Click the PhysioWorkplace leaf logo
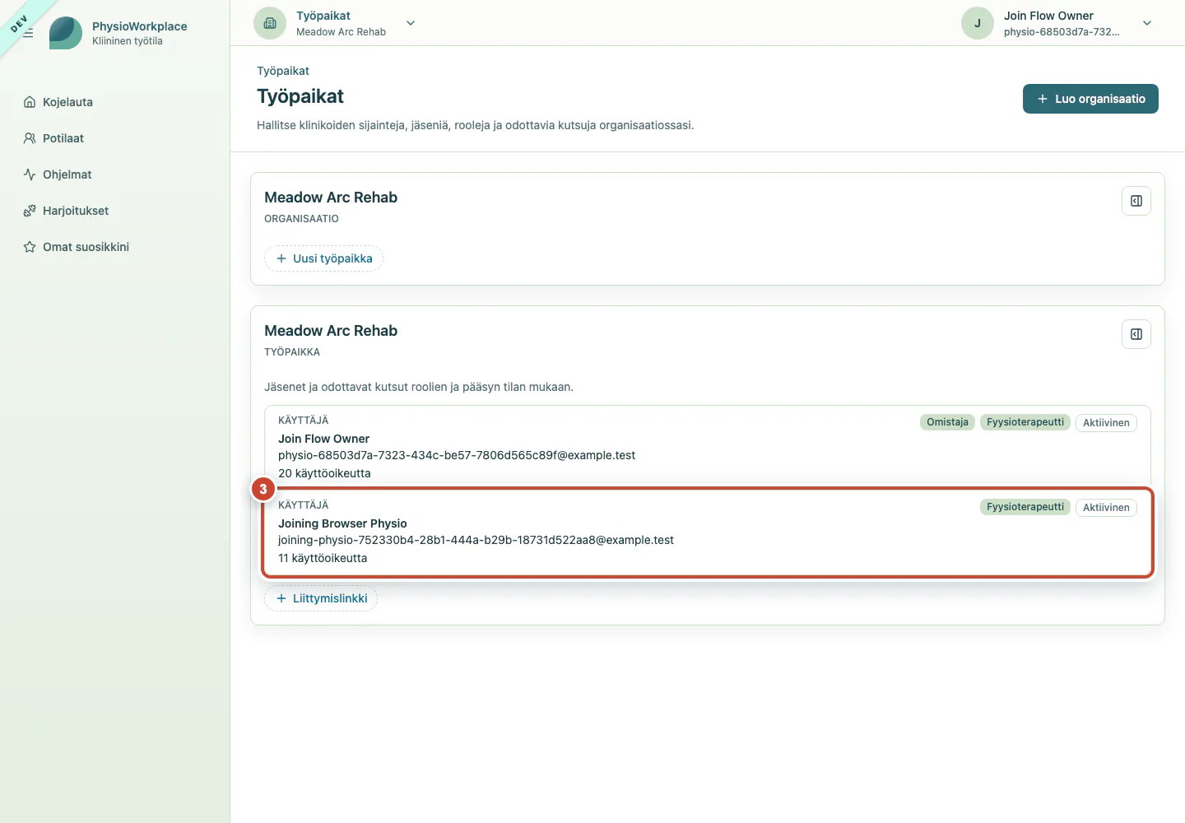 click(x=66, y=33)
